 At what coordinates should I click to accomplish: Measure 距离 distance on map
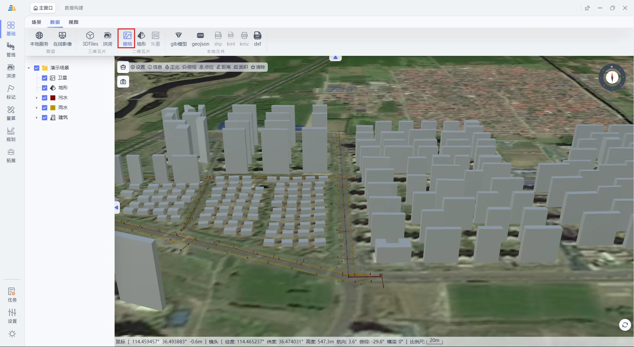tap(224, 67)
